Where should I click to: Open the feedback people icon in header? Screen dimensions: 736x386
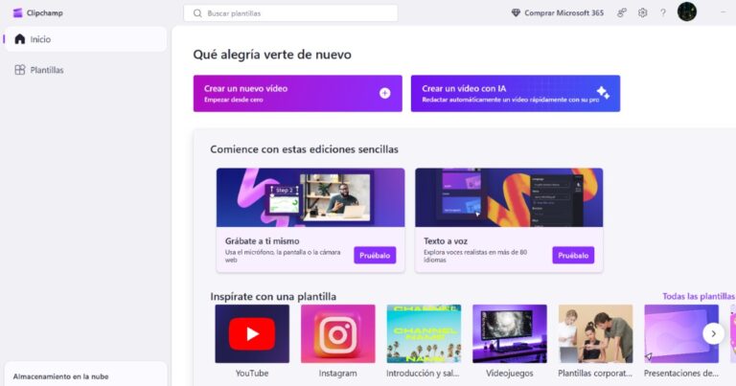click(x=621, y=13)
